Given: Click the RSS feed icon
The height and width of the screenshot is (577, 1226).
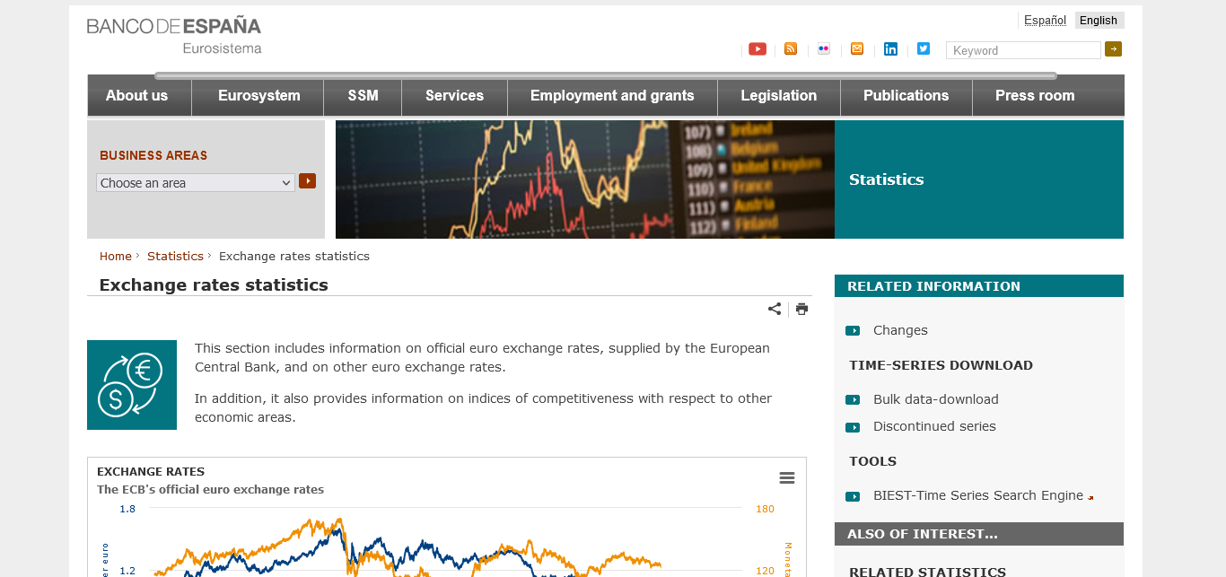Looking at the screenshot, I should (x=790, y=49).
